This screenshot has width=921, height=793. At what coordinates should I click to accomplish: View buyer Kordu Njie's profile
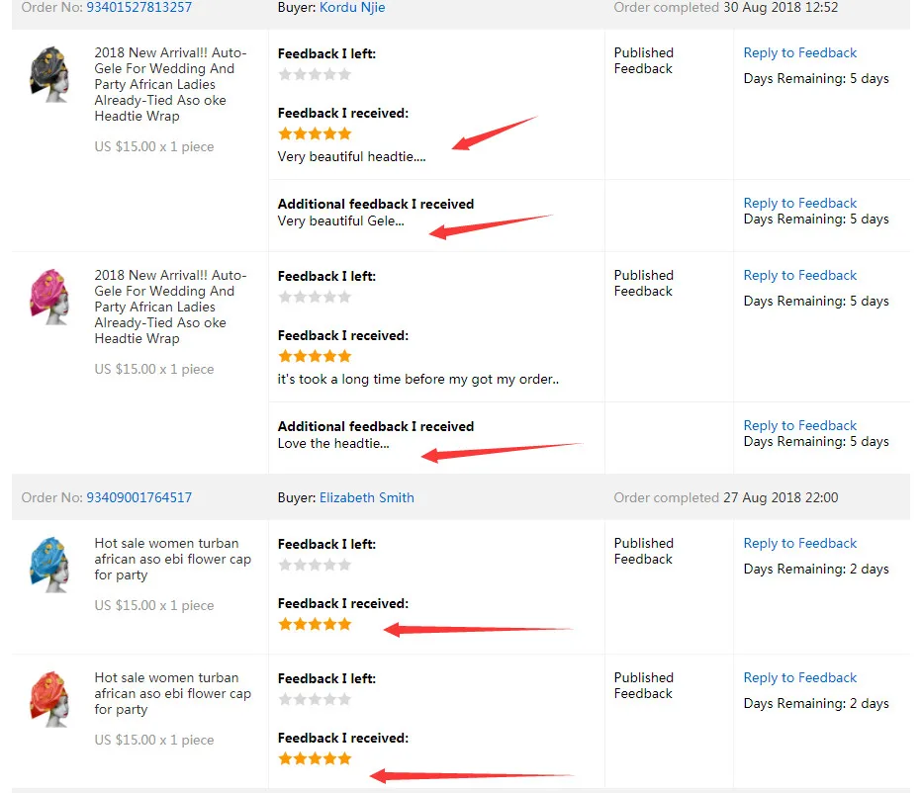(352, 8)
